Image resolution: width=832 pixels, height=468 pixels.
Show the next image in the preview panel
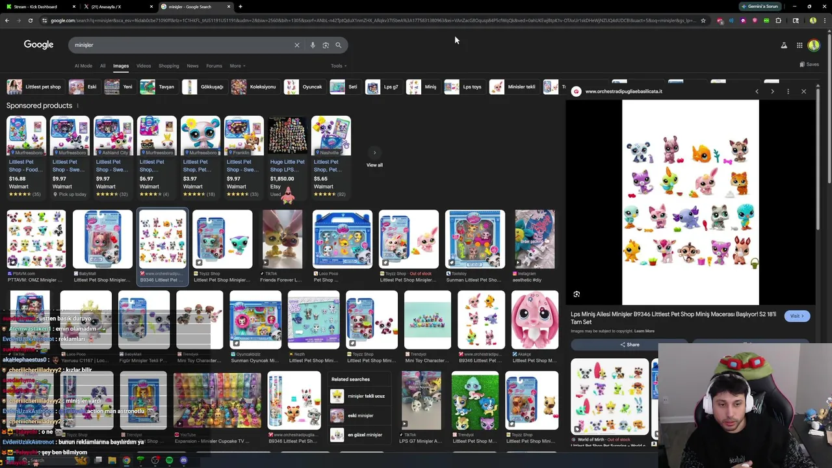pyautogui.click(x=772, y=92)
